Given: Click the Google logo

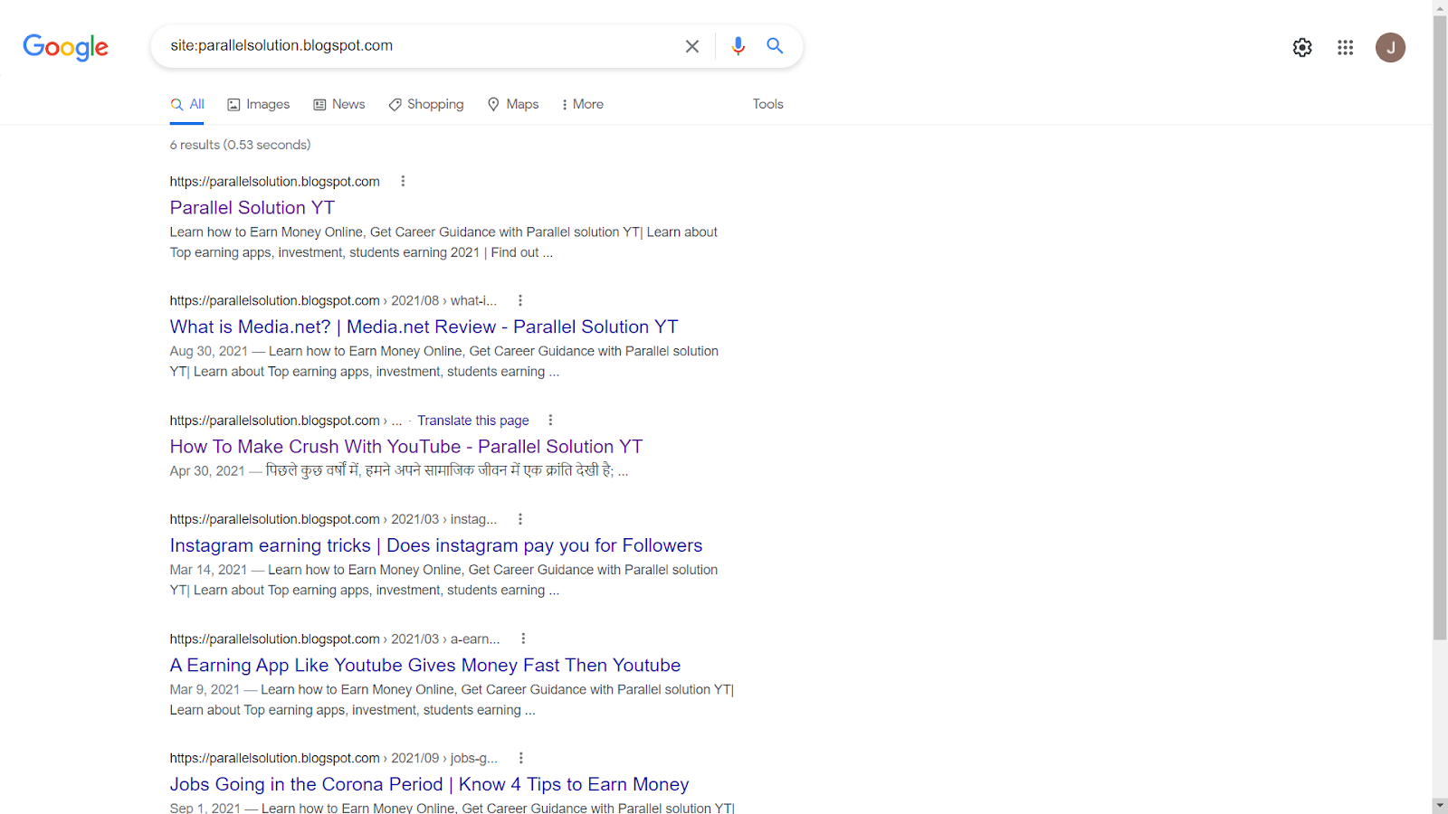Looking at the screenshot, I should 65,47.
